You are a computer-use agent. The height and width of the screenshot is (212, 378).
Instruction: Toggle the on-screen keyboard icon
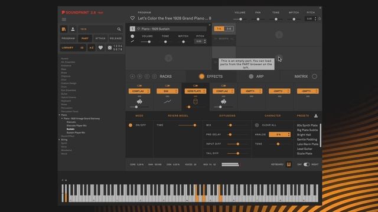(289, 164)
